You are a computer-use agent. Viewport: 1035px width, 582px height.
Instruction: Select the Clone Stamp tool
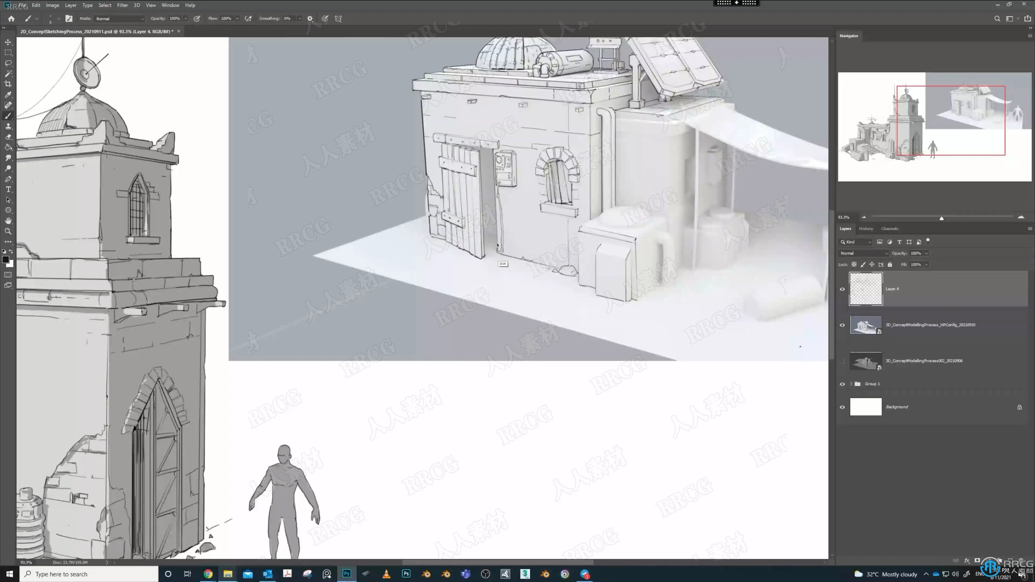(8, 126)
